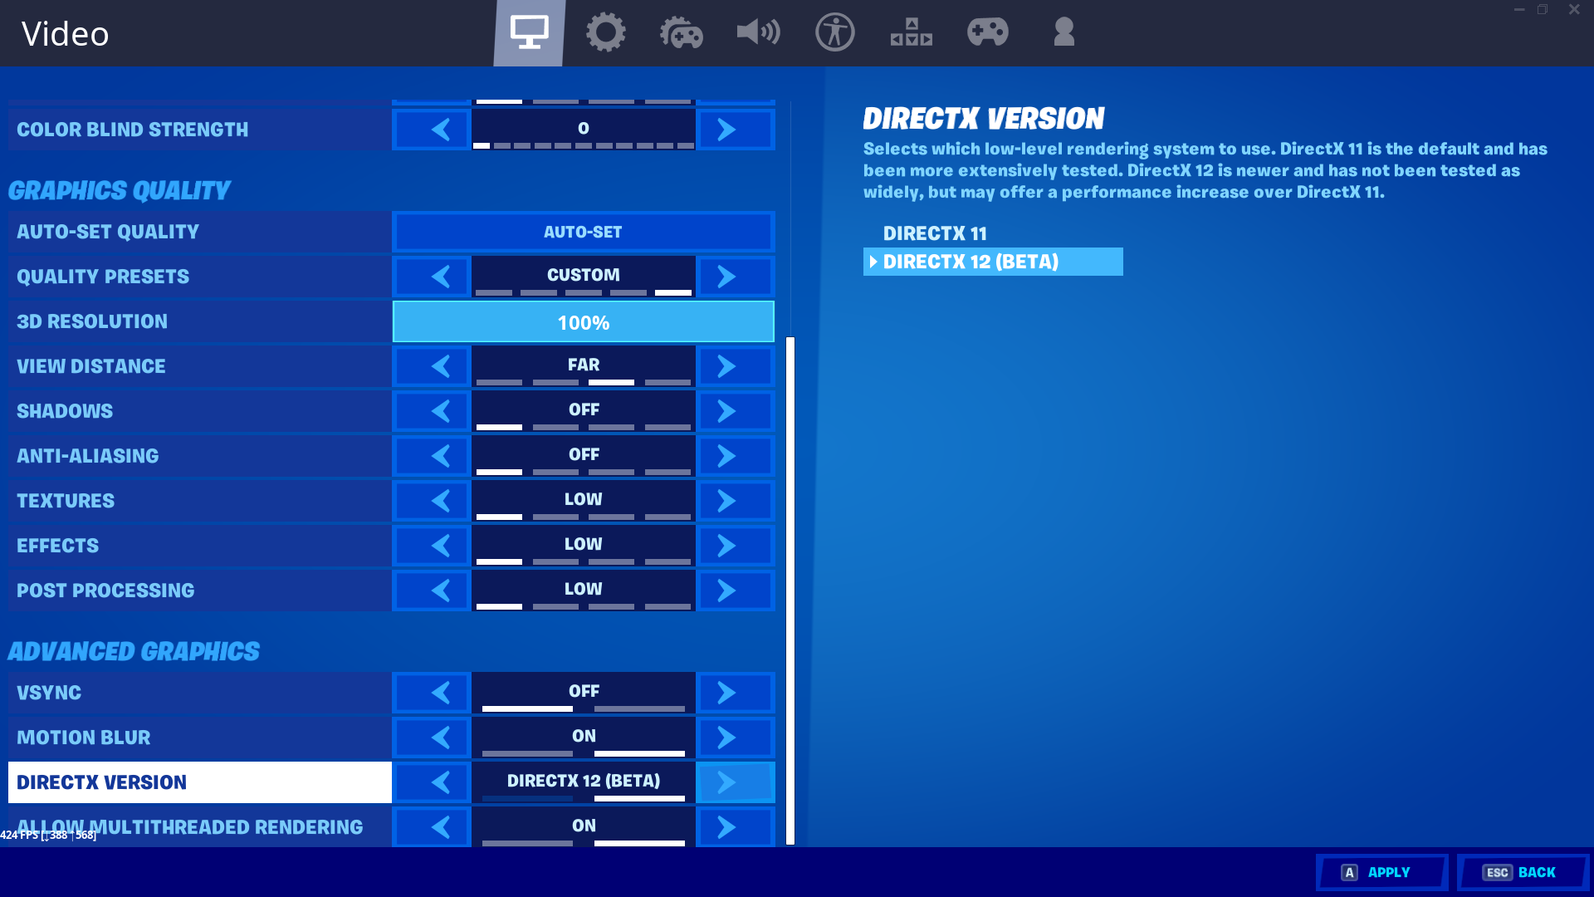This screenshot has height=897, width=1594.
Task: Select the Input/HUD keyboard icon
Action: pos(910,32)
